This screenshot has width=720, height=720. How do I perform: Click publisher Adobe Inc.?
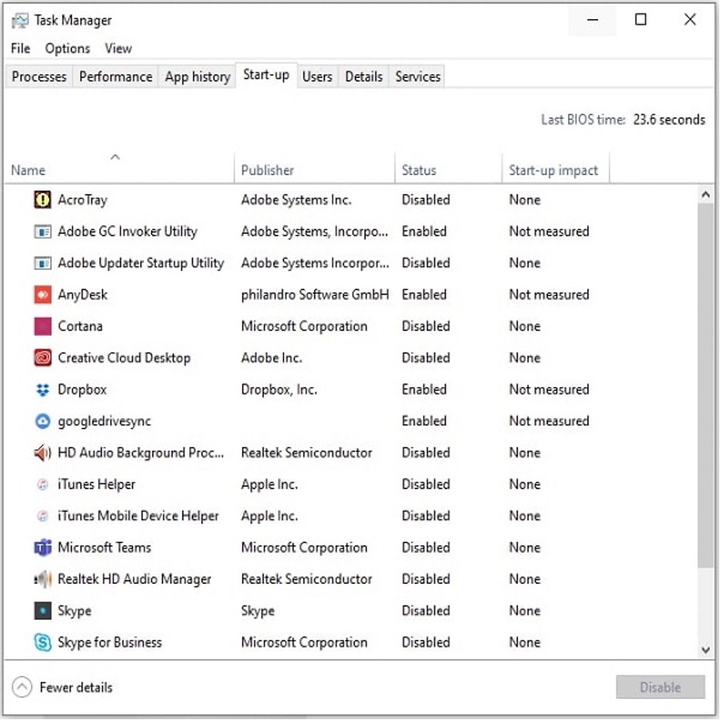(272, 358)
